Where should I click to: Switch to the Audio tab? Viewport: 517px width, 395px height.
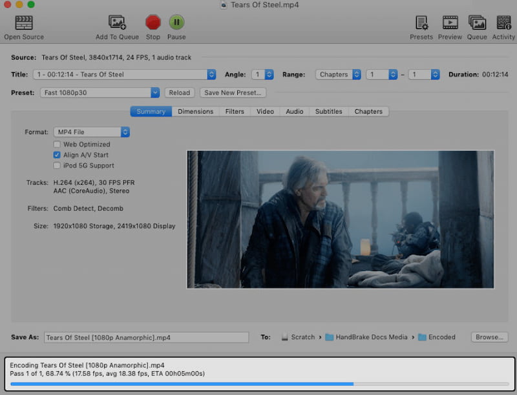click(x=295, y=111)
